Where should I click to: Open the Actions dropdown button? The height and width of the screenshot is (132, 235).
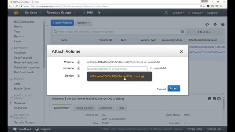click(83, 23)
